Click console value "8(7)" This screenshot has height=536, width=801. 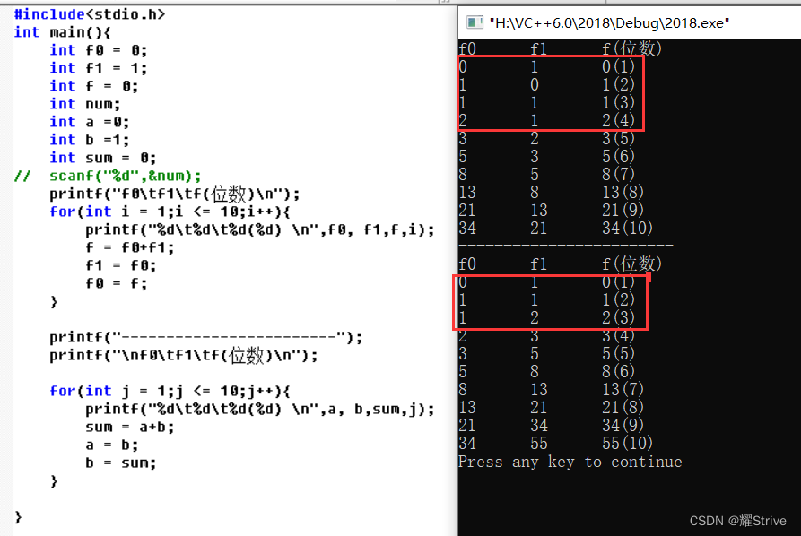click(618, 174)
